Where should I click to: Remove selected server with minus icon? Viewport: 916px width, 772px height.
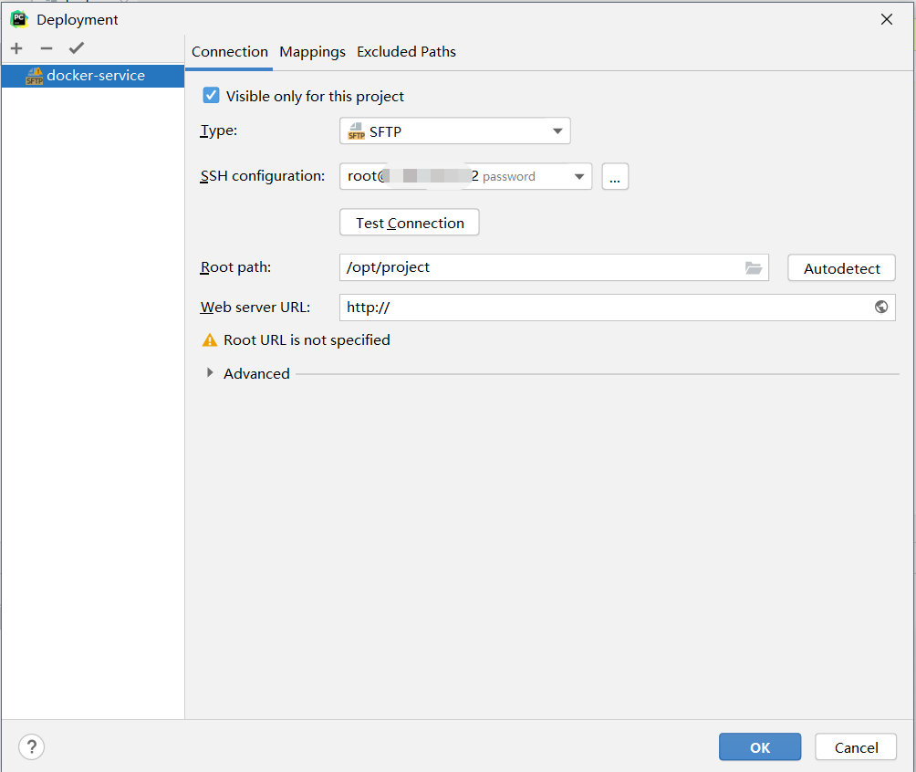[x=47, y=48]
